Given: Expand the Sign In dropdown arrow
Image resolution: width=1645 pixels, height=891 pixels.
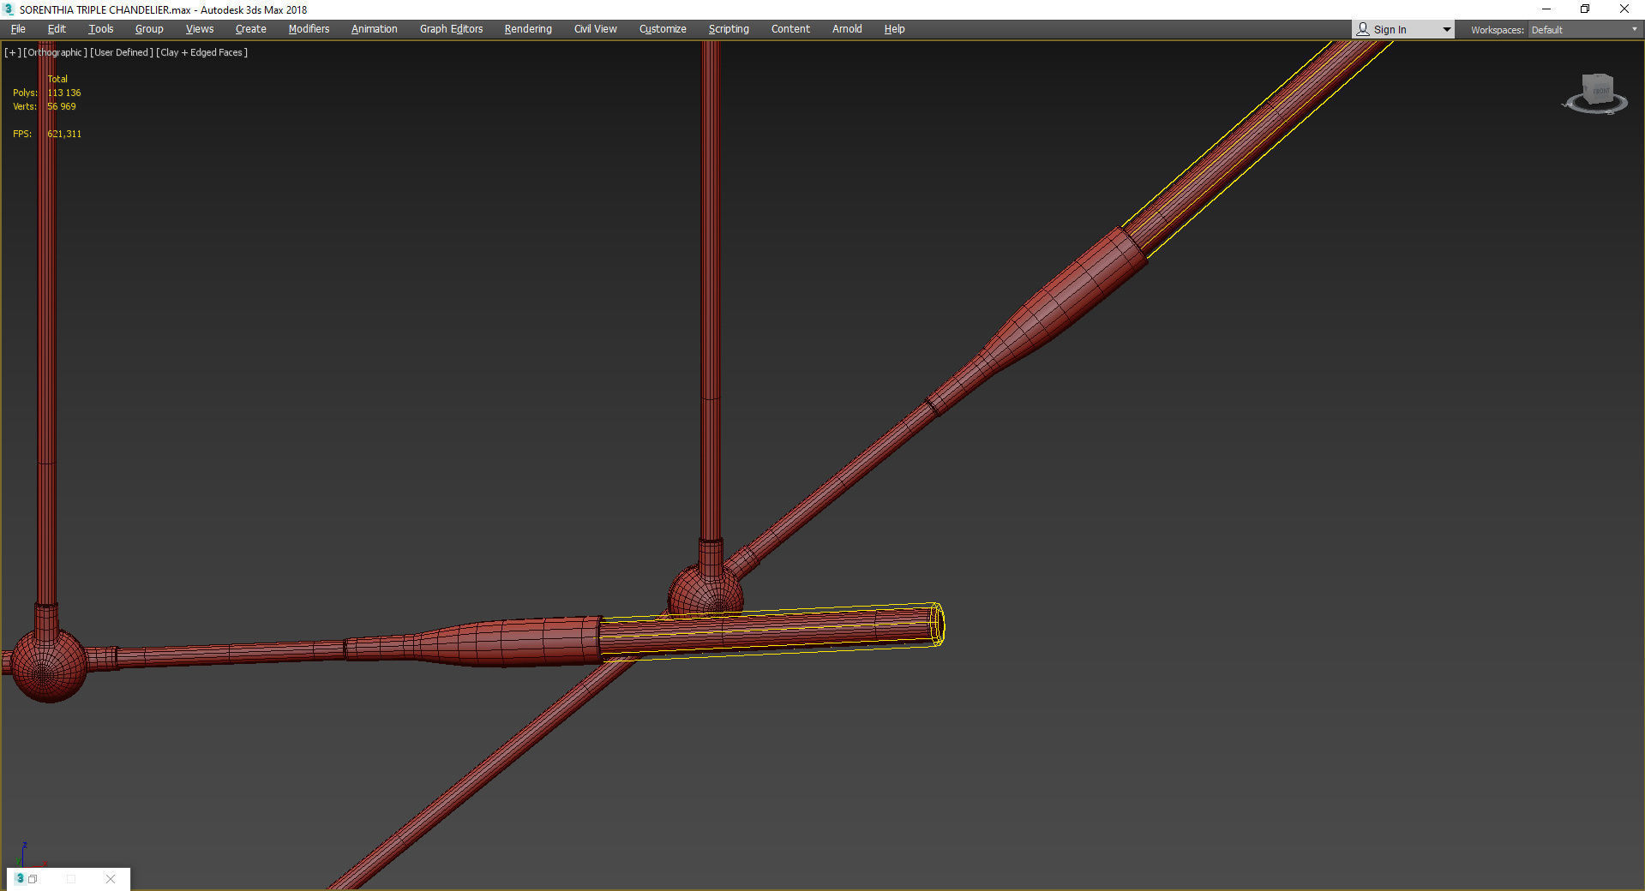Looking at the screenshot, I should [x=1446, y=30].
